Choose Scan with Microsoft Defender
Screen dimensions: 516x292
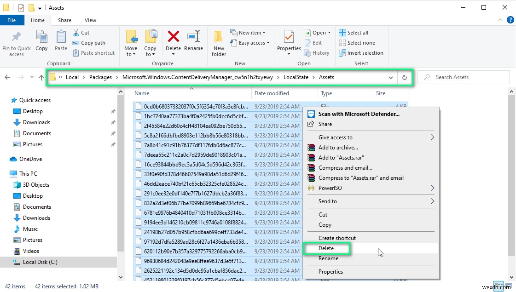pos(371,114)
